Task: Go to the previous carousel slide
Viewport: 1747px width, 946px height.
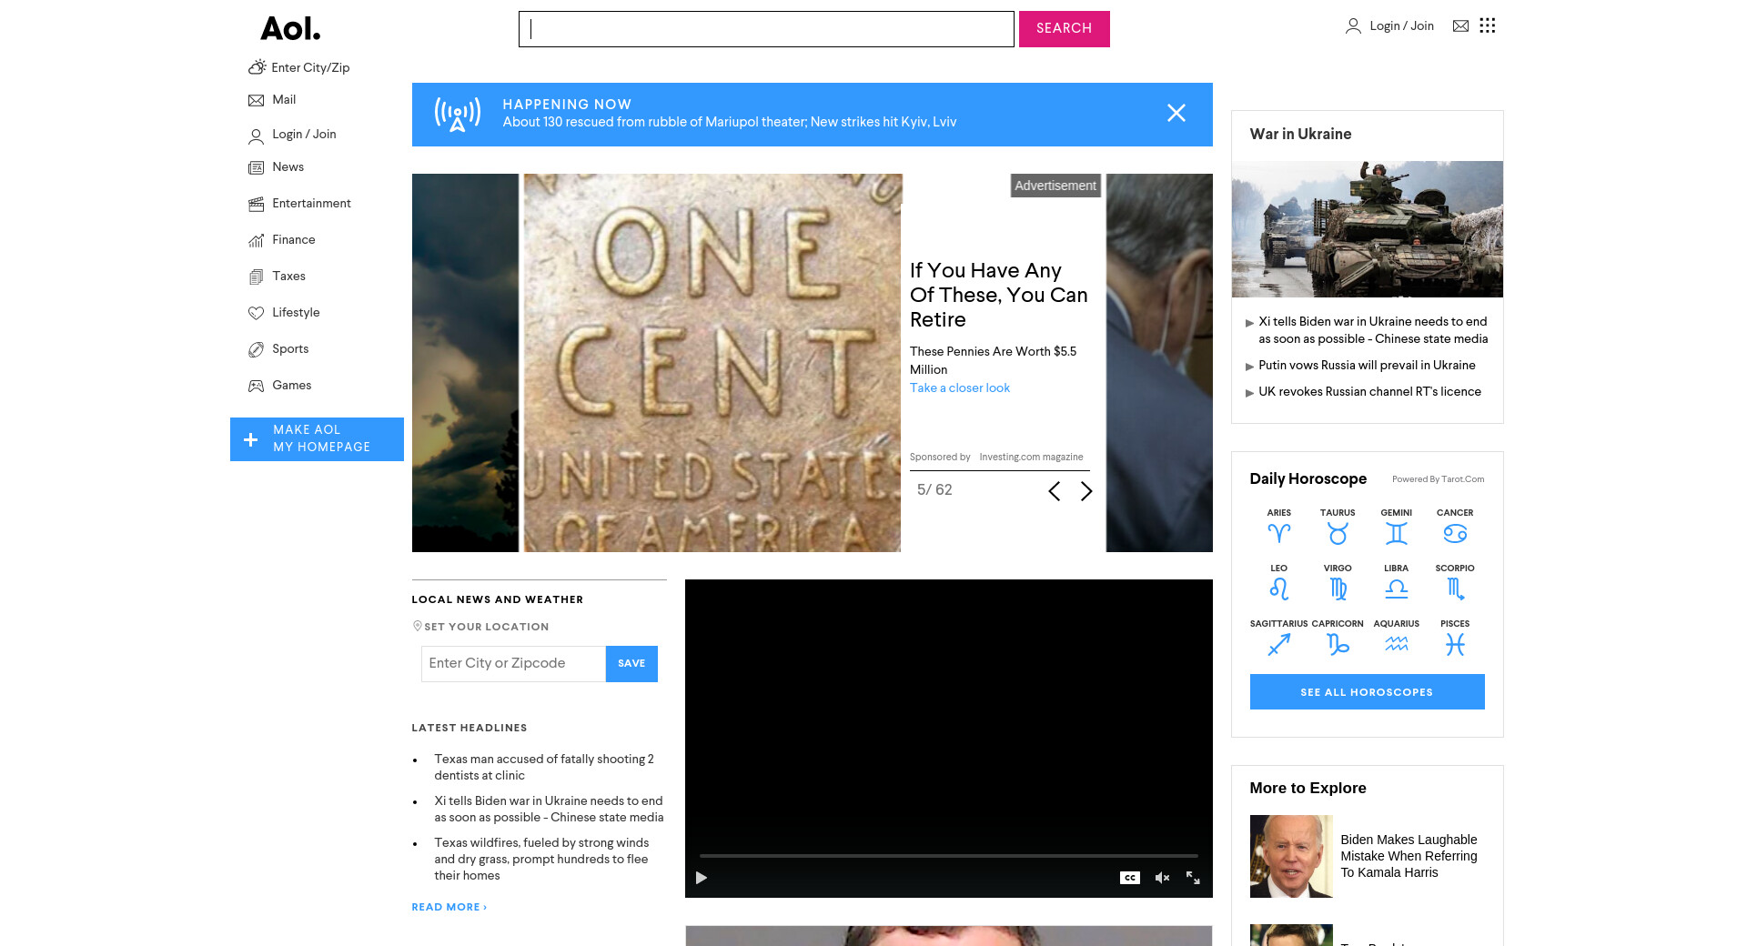Action: click(1055, 491)
